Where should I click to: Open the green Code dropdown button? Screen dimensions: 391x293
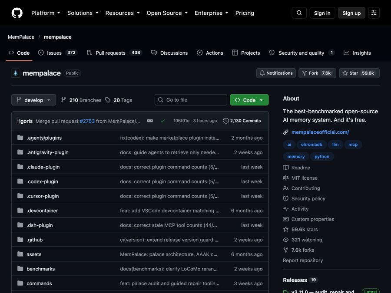point(249,100)
